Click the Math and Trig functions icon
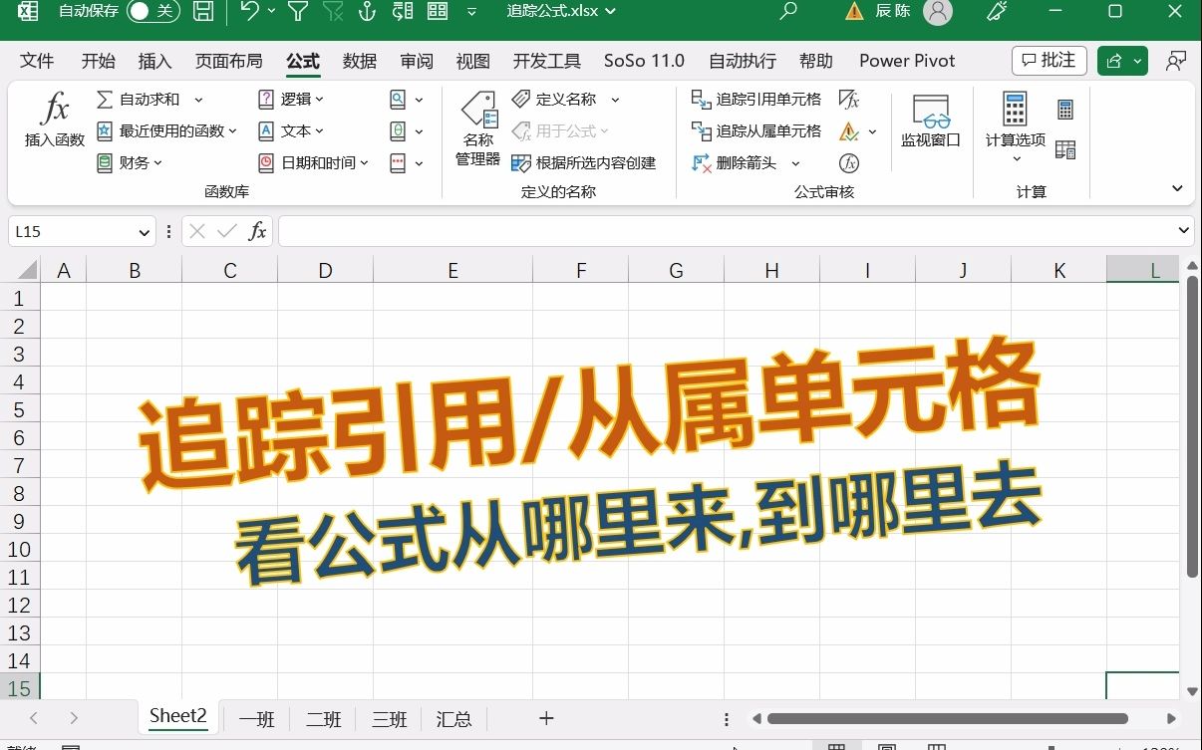The width and height of the screenshot is (1202, 750). 398,131
